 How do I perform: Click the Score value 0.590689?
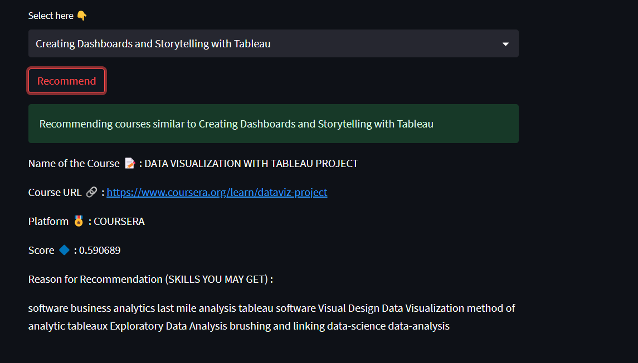(100, 250)
